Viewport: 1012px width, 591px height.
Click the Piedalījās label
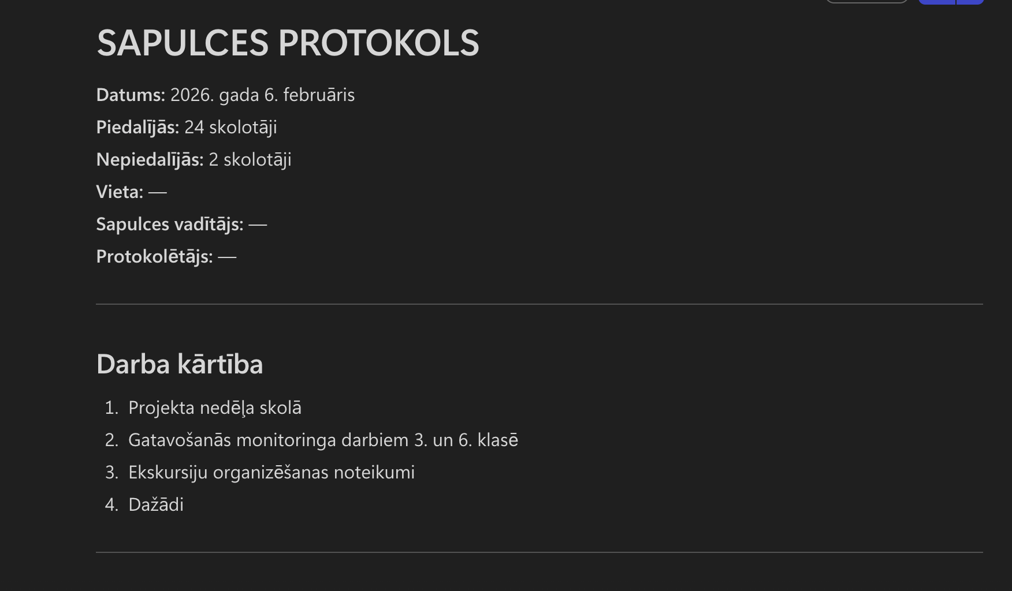(x=137, y=127)
